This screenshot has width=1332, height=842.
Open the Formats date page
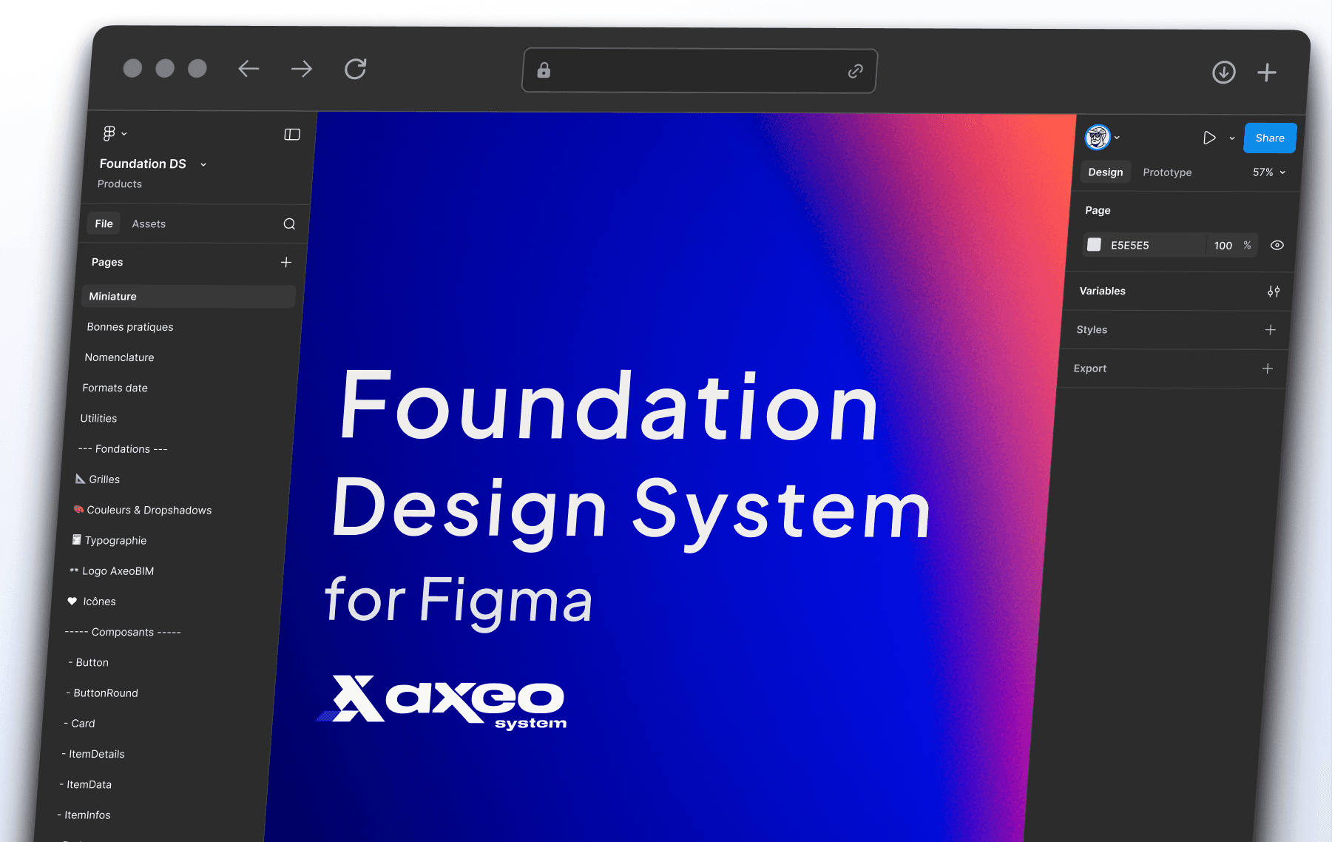[115, 388]
